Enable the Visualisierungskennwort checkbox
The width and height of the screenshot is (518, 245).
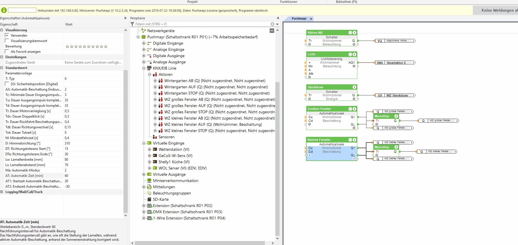7,41
